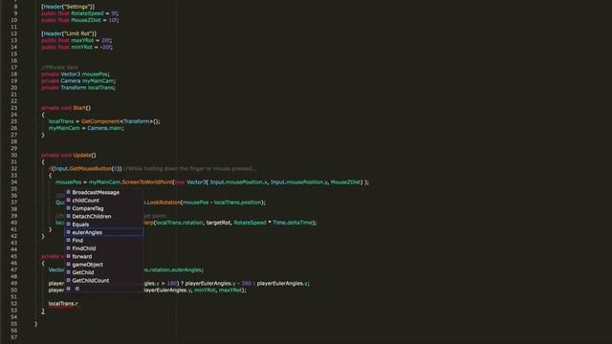The height and width of the screenshot is (344, 612).
Task: Click line number 30 in gutter
Action: (x=14, y=155)
